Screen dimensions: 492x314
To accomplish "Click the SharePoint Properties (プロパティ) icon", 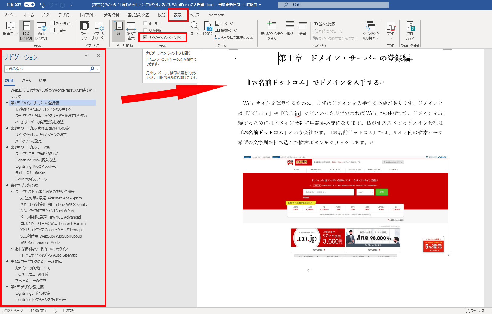I will (410, 31).
